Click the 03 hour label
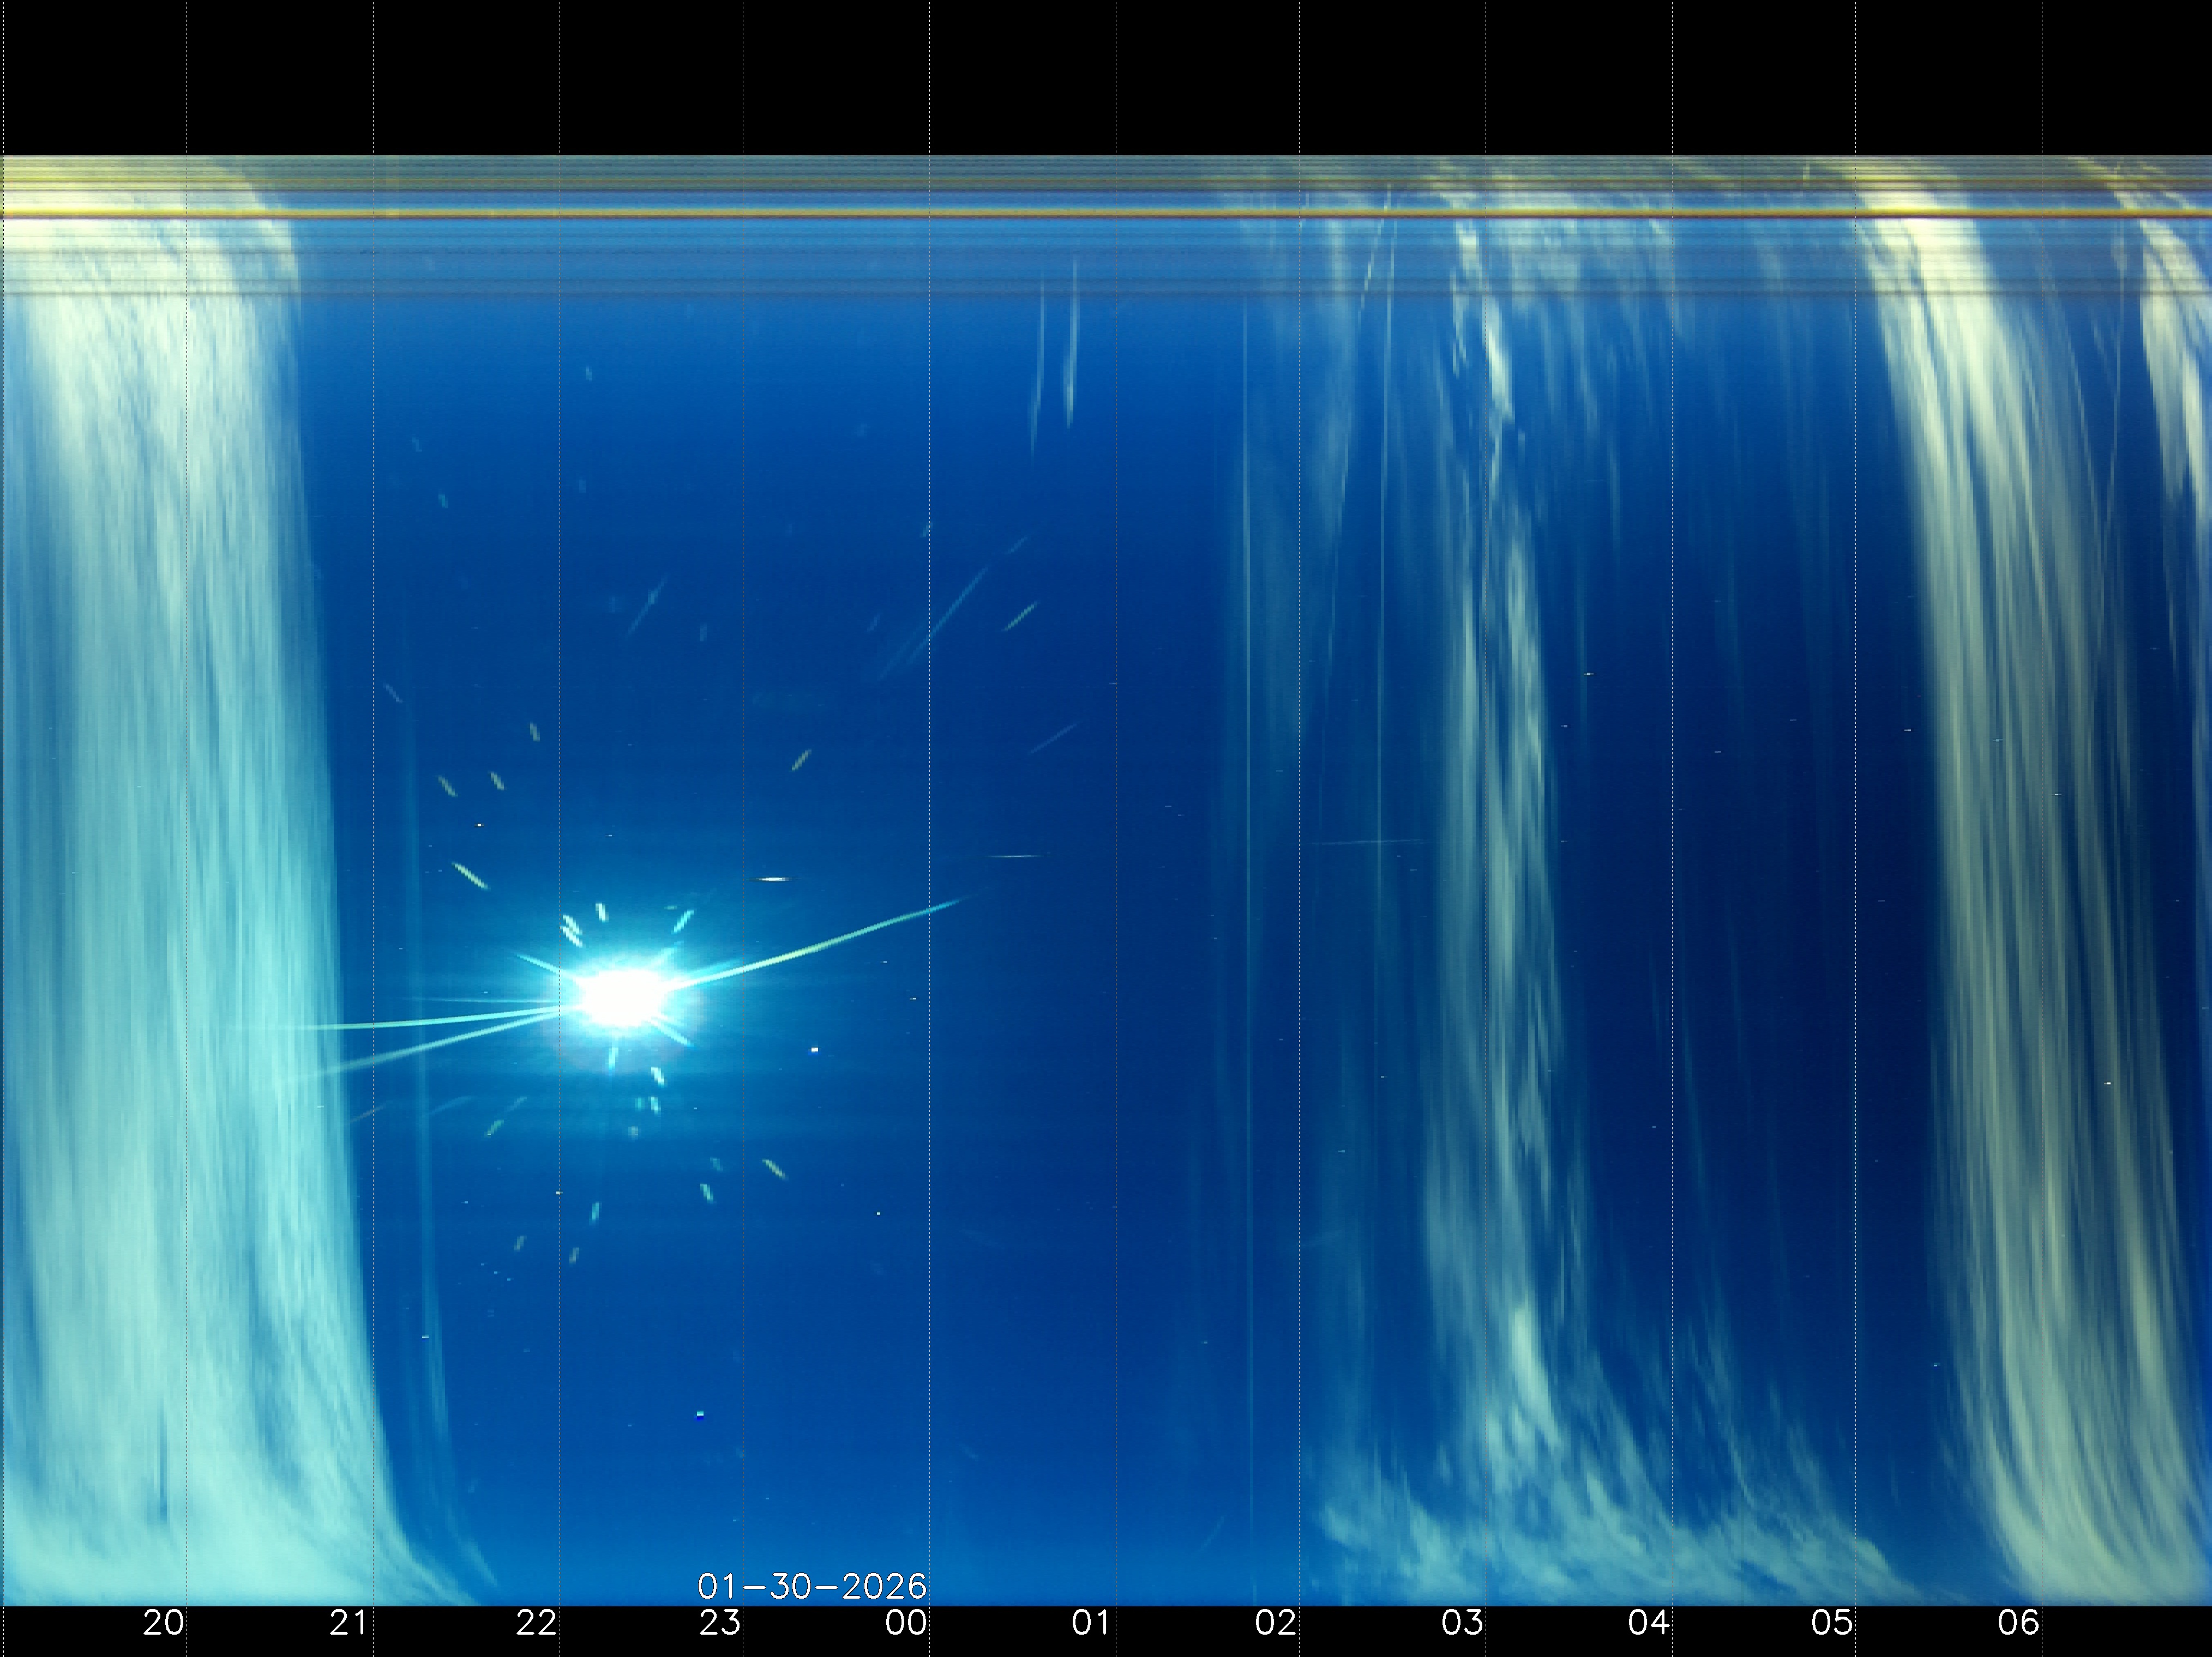2212x1657 pixels. 1462,1622
